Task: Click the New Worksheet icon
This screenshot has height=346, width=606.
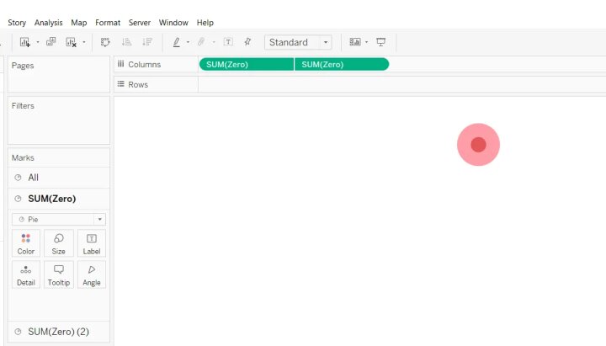Action: point(25,42)
